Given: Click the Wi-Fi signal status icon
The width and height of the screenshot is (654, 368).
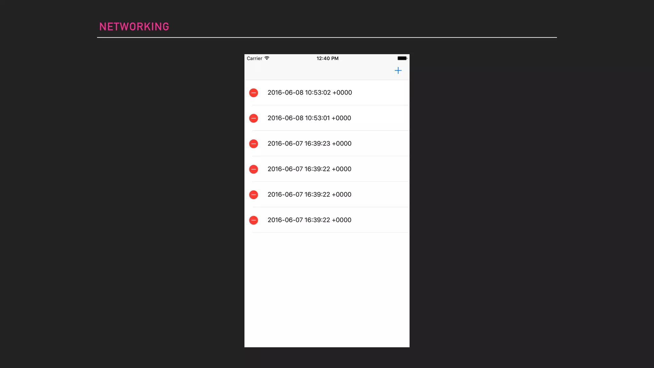Looking at the screenshot, I should pyautogui.click(x=267, y=58).
